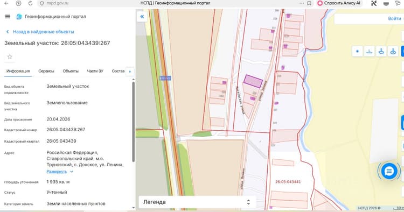This screenshot has height=212, width=404.
Task: Click Земельный участок heading title
Action: (57, 43)
